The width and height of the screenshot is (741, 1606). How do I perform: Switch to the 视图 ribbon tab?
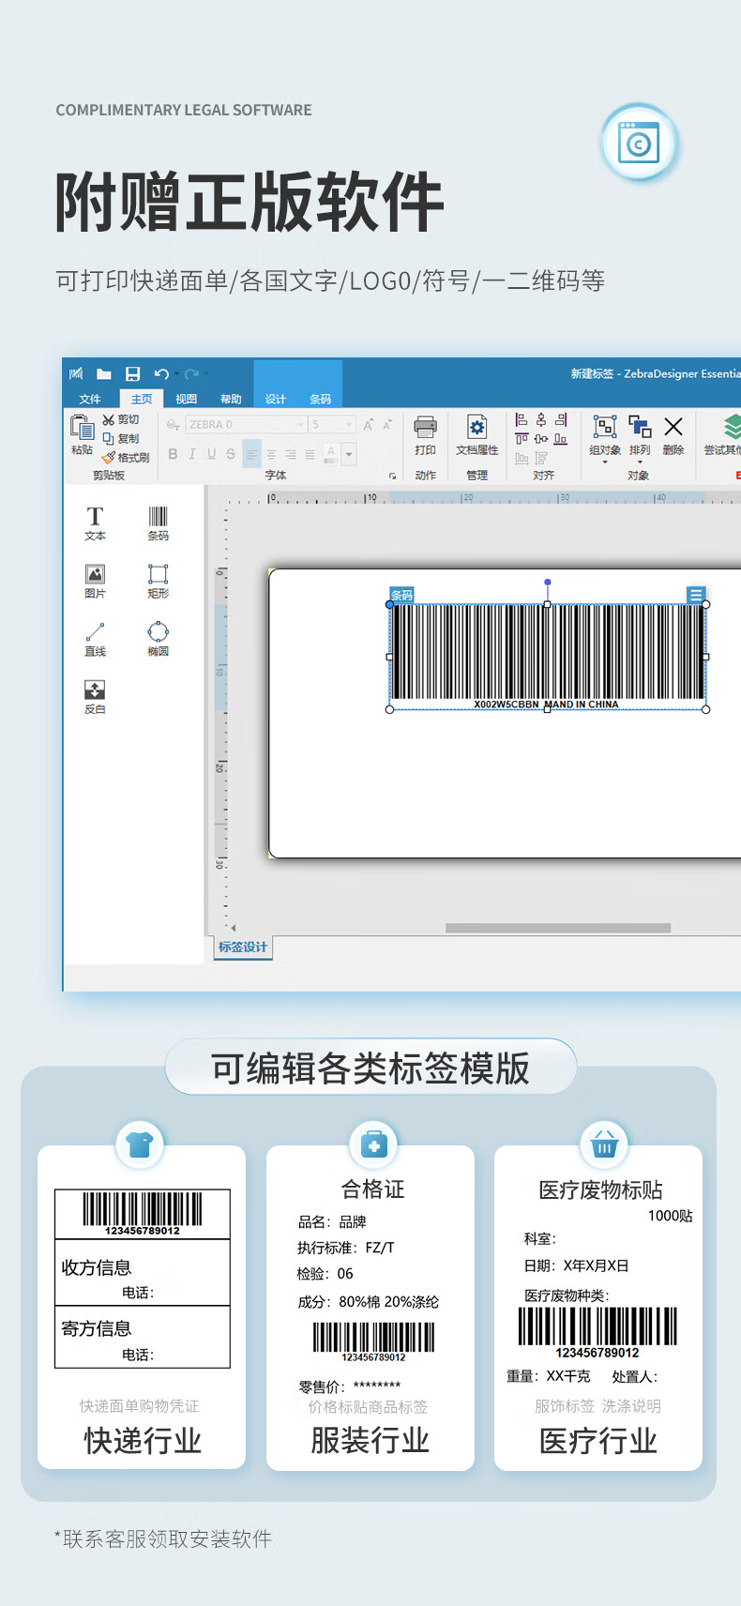pyautogui.click(x=186, y=399)
